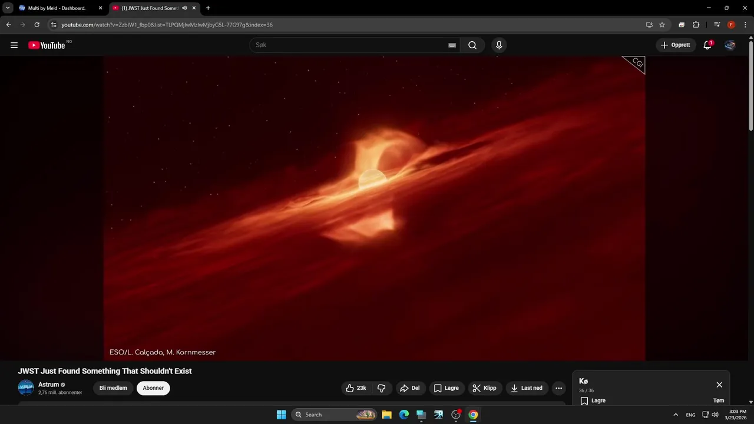Open the volume control in system tray
Viewport: 754px width, 424px height.
715,415
